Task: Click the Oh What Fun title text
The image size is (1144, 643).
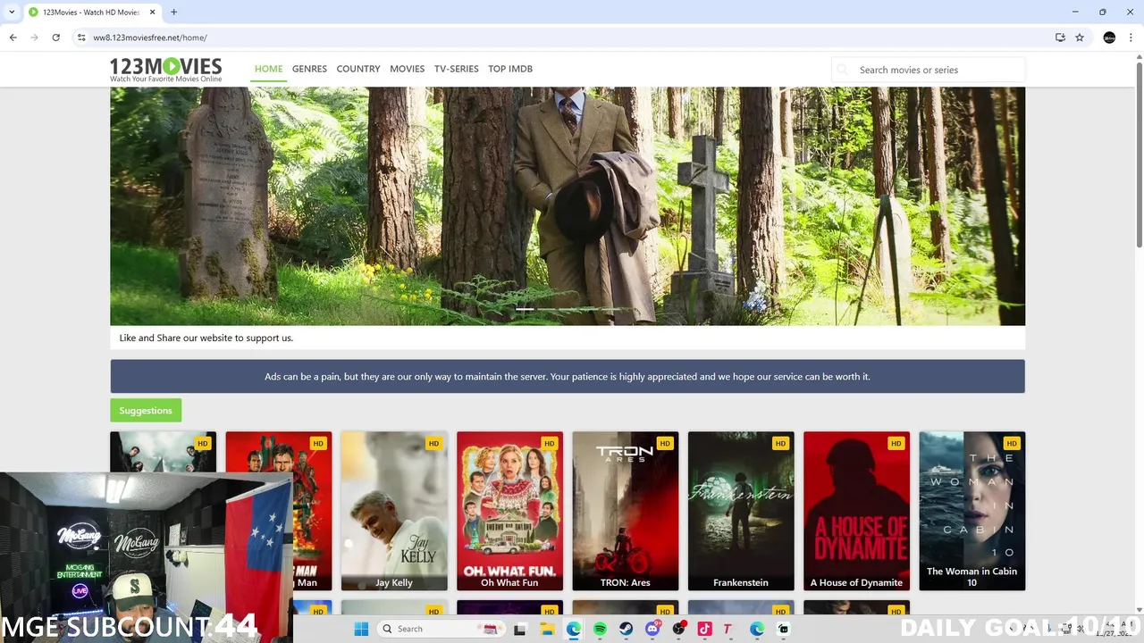Action: pyautogui.click(x=509, y=582)
